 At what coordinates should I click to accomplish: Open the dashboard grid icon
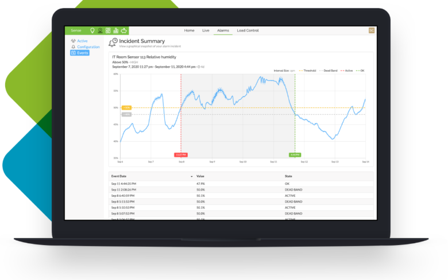pyautogui.click(x=108, y=30)
